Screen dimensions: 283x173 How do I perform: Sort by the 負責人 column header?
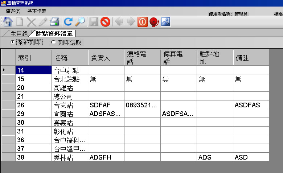point(106,58)
